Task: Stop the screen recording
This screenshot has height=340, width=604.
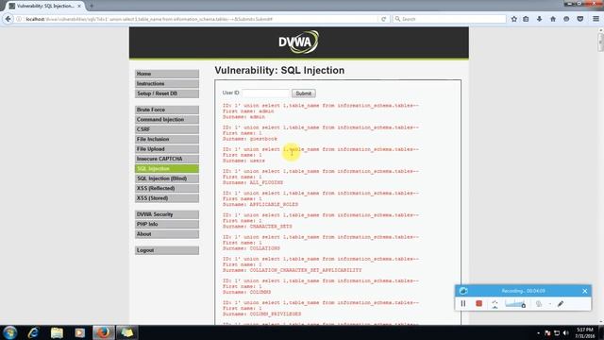Action: coord(478,304)
